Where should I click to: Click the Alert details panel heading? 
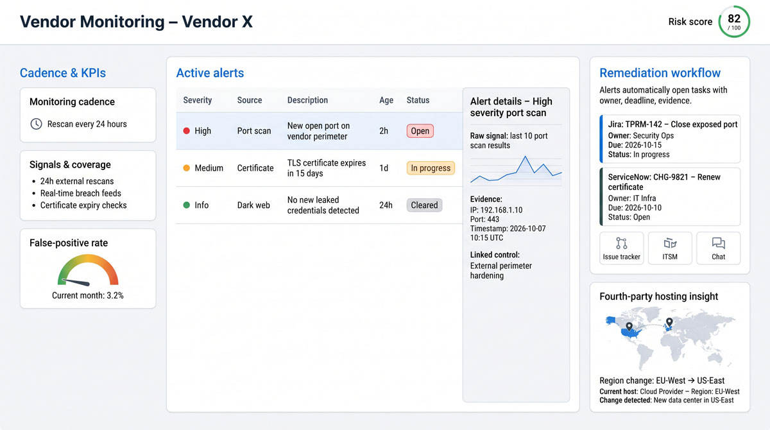tap(511, 107)
